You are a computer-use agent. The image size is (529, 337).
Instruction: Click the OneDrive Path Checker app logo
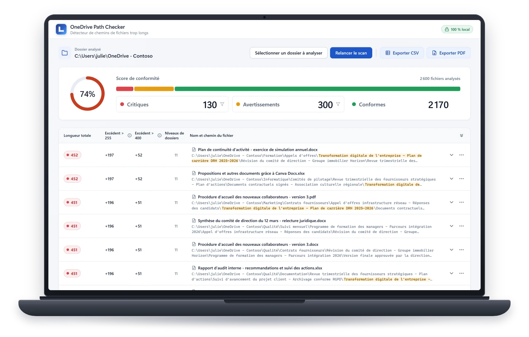(61, 29)
